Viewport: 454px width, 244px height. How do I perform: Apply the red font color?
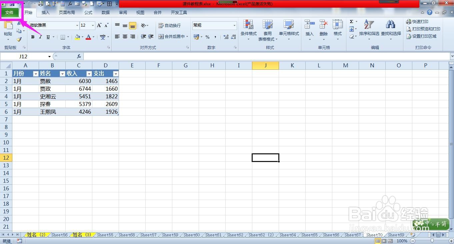click(x=88, y=37)
